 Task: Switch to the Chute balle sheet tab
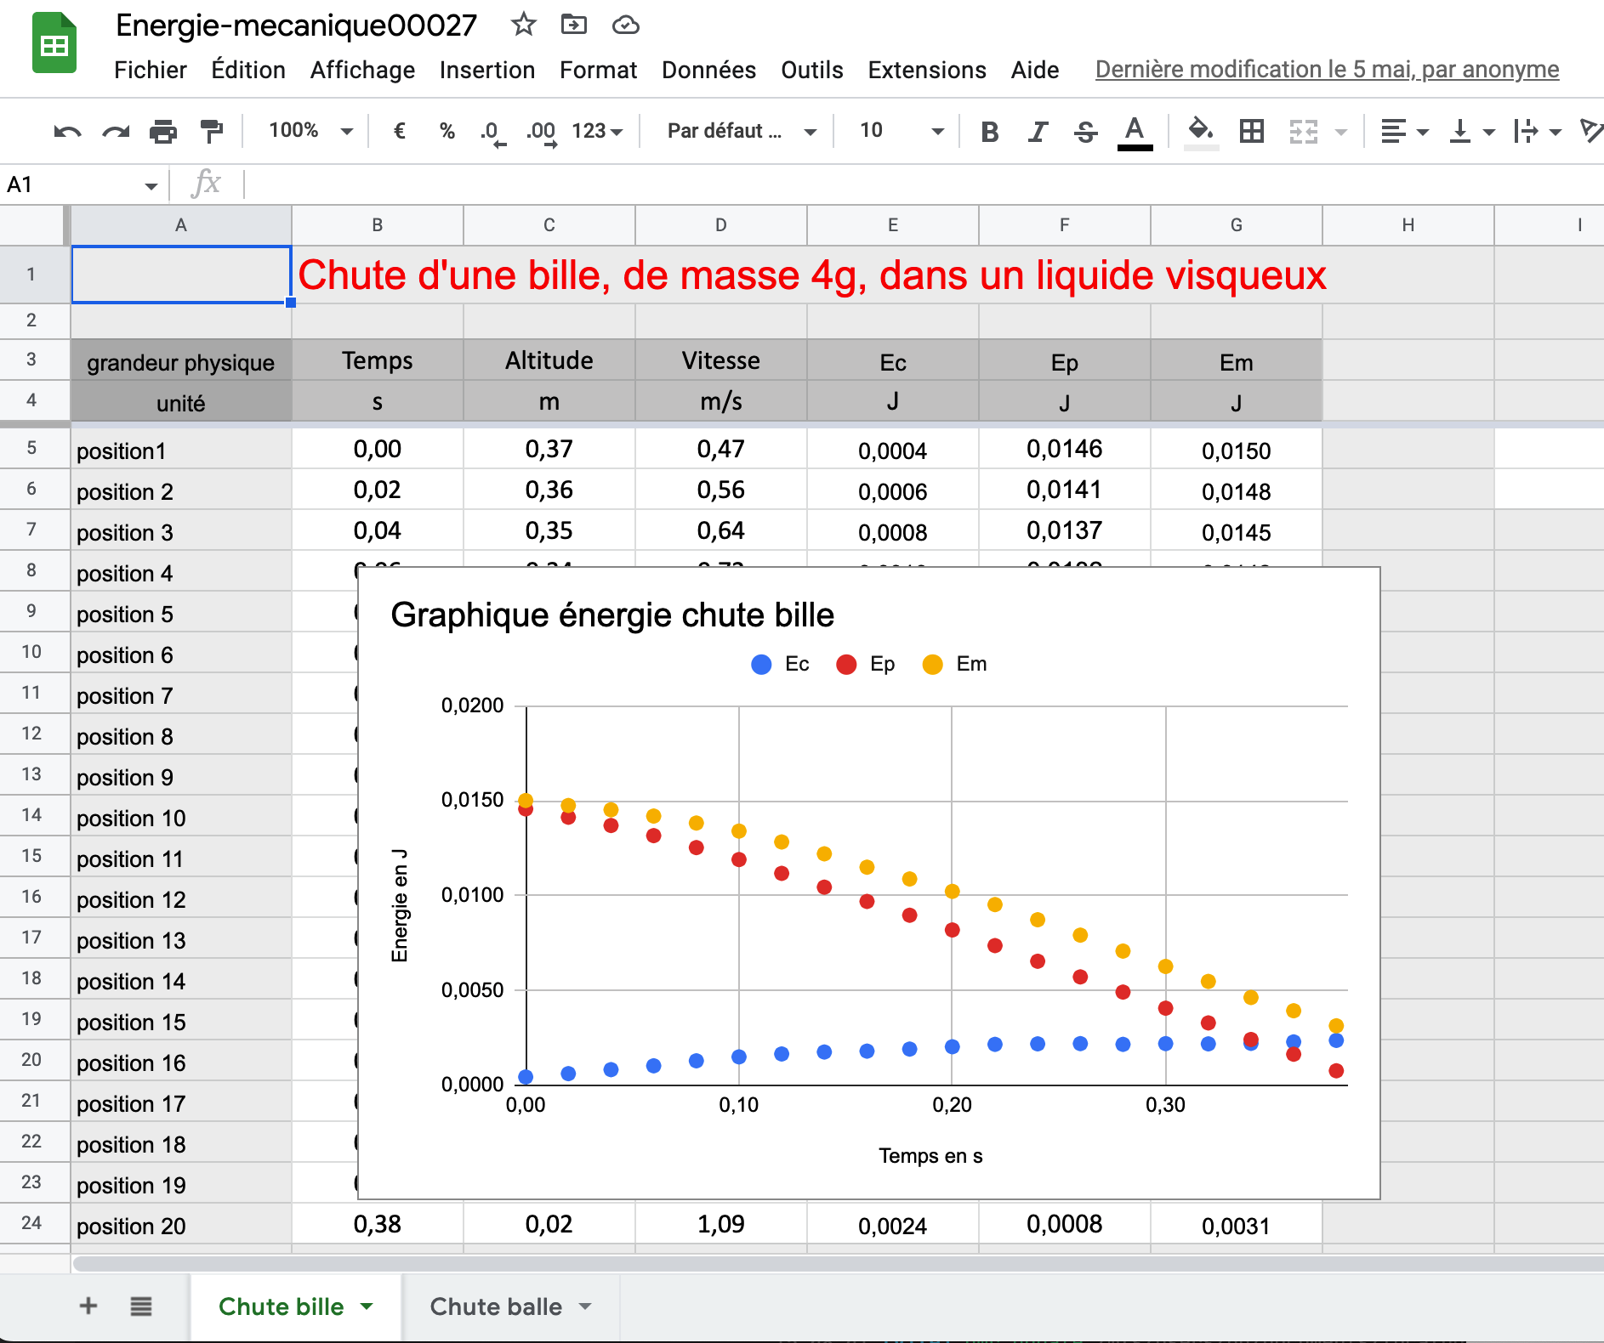click(496, 1306)
